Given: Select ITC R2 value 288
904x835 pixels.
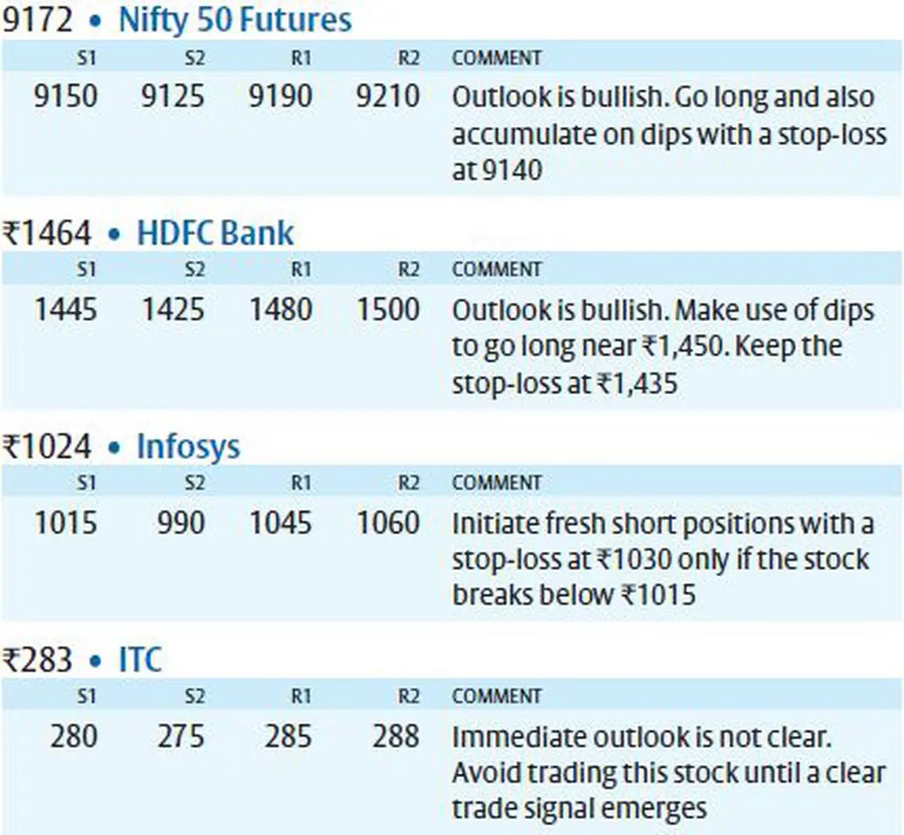Looking at the screenshot, I should 395,736.
